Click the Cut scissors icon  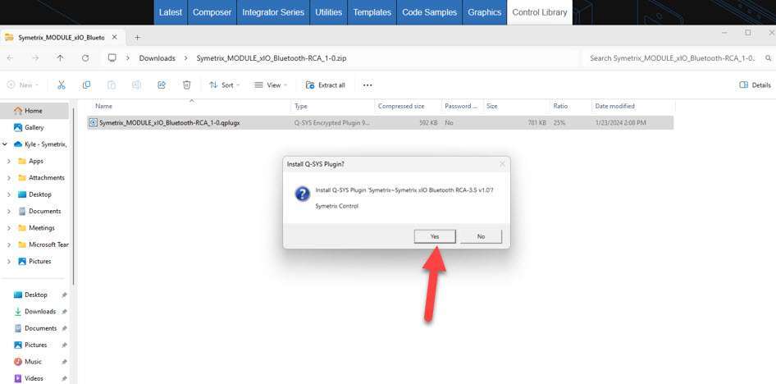tap(62, 85)
